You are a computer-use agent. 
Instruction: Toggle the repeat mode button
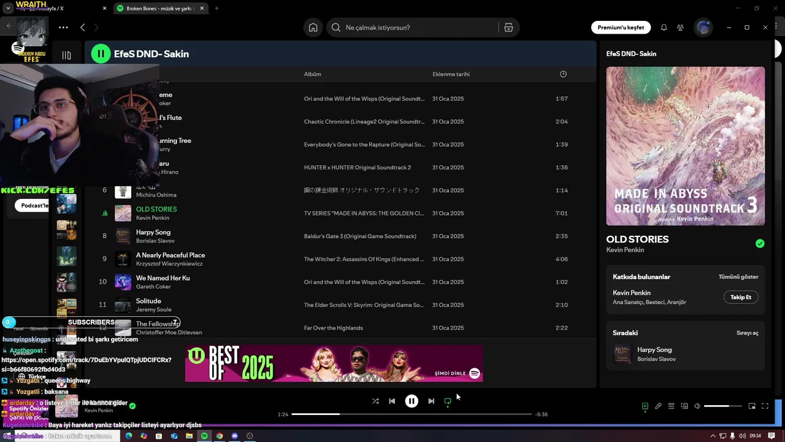click(x=448, y=401)
